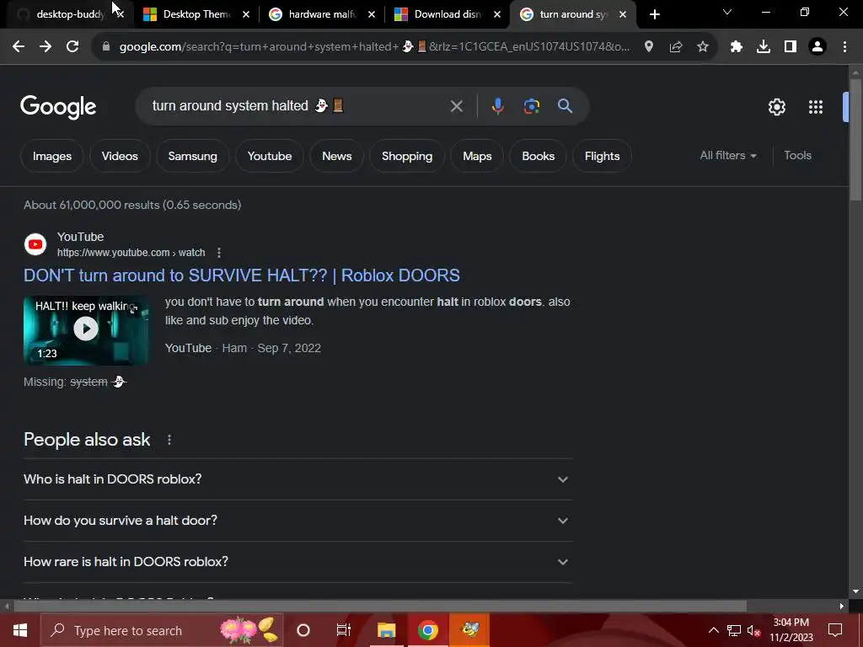863x647 pixels.
Task: Play the HALT keep walking video thumbnail
Action: (x=86, y=330)
